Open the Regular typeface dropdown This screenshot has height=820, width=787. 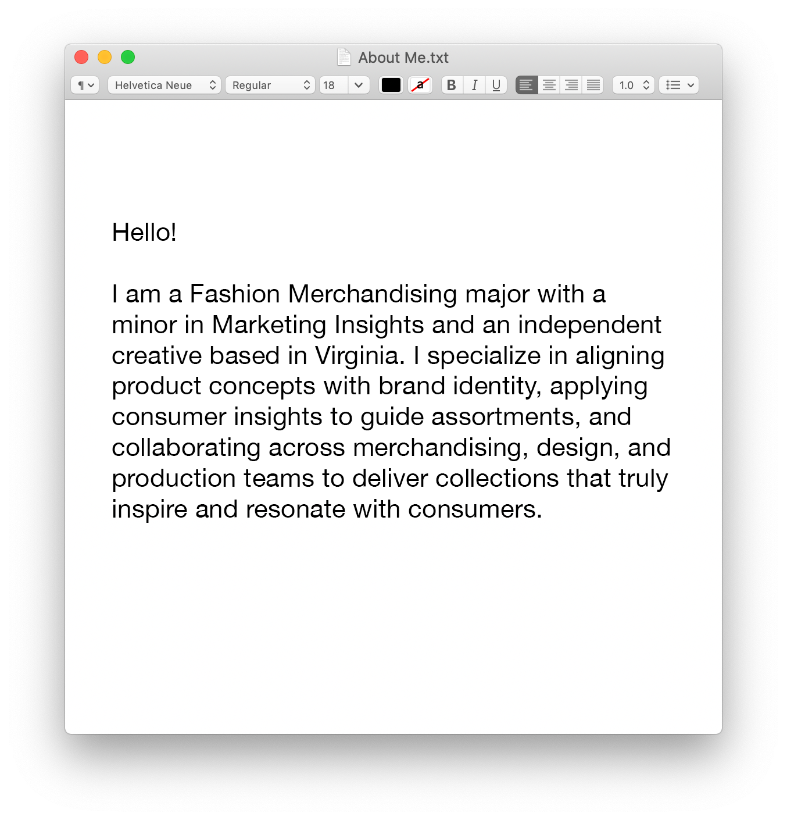(x=270, y=85)
